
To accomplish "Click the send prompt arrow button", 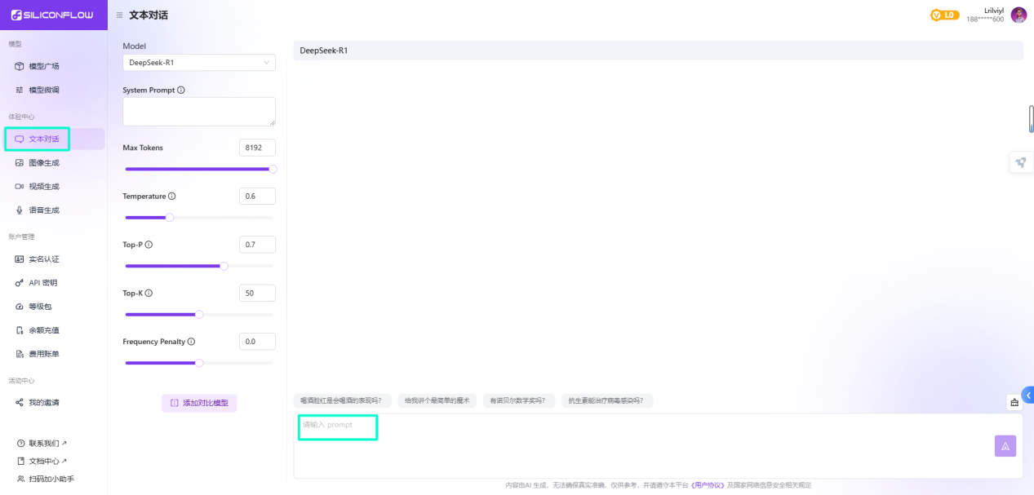I will tap(1005, 445).
